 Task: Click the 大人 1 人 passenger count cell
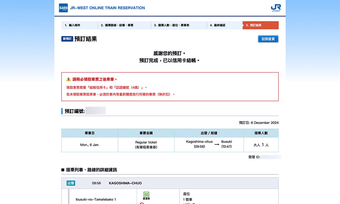pyautogui.click(x=261, y=144)
